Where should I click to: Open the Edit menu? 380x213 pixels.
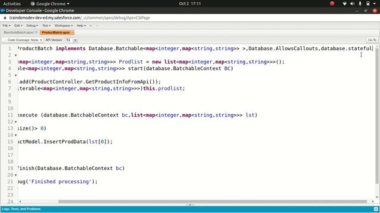pyautogui.click(x=18, y=25)
